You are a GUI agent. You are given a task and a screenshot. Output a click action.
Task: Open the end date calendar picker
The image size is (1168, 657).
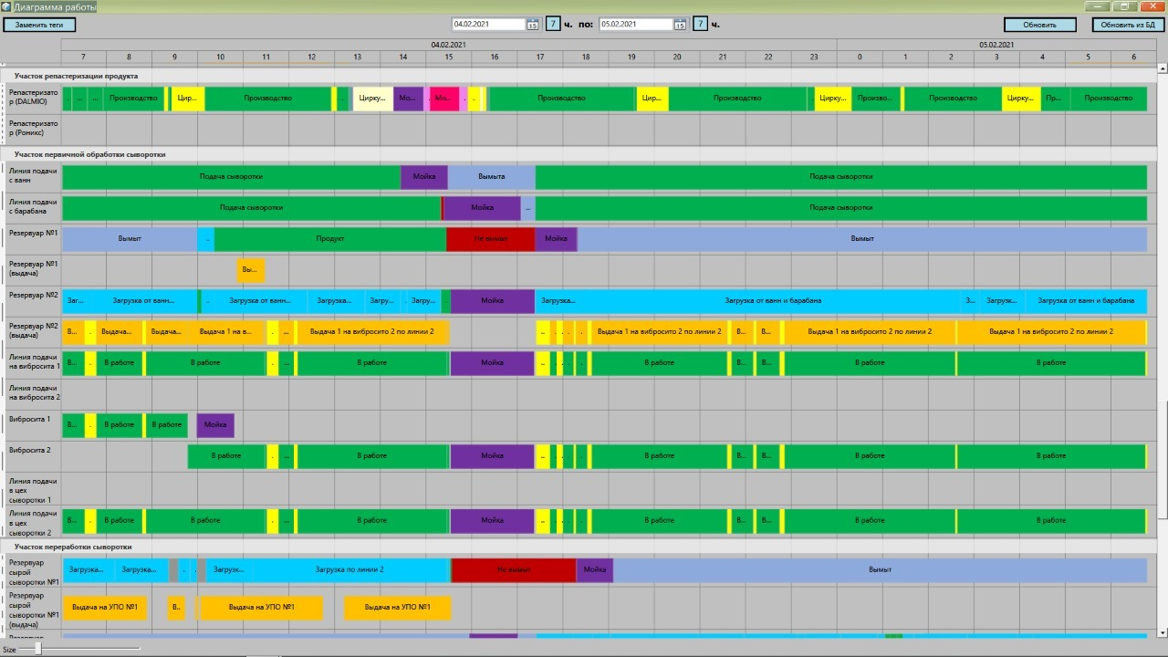680,25
